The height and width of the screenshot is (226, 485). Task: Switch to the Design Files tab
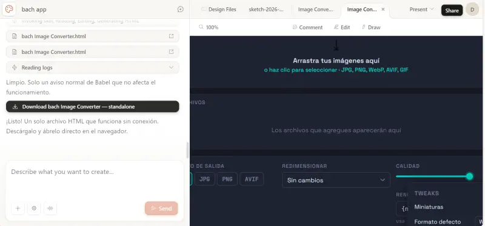click(x=219, y=10)
